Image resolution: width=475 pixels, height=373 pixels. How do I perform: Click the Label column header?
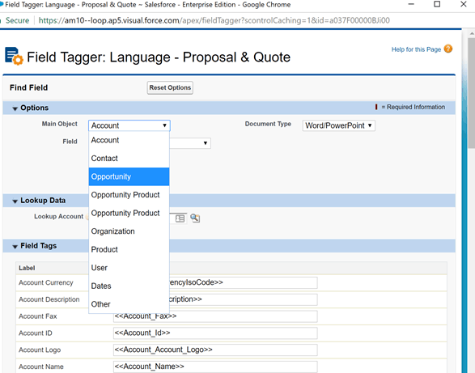(27, 268)
